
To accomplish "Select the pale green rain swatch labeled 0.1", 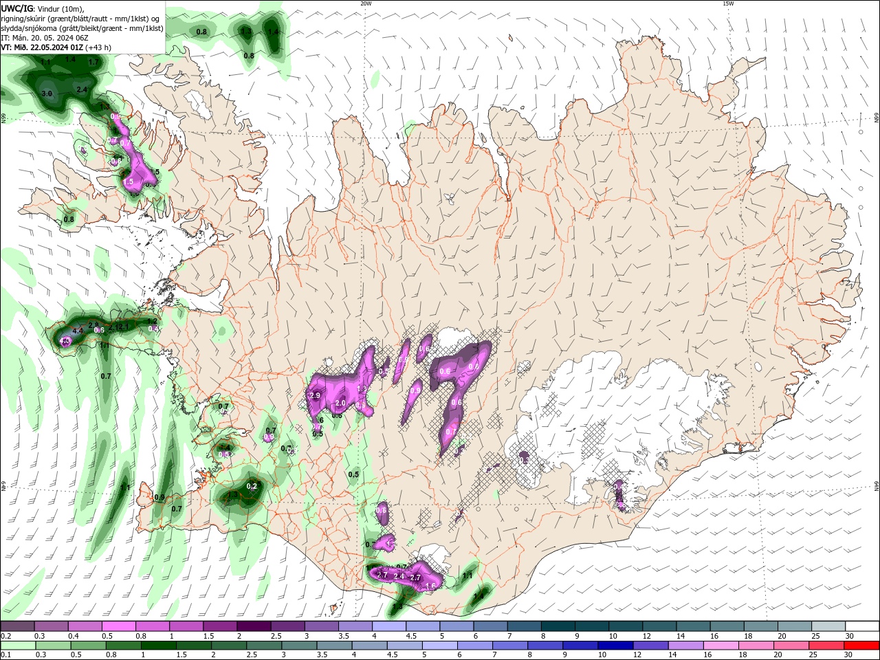I will 18,646.
